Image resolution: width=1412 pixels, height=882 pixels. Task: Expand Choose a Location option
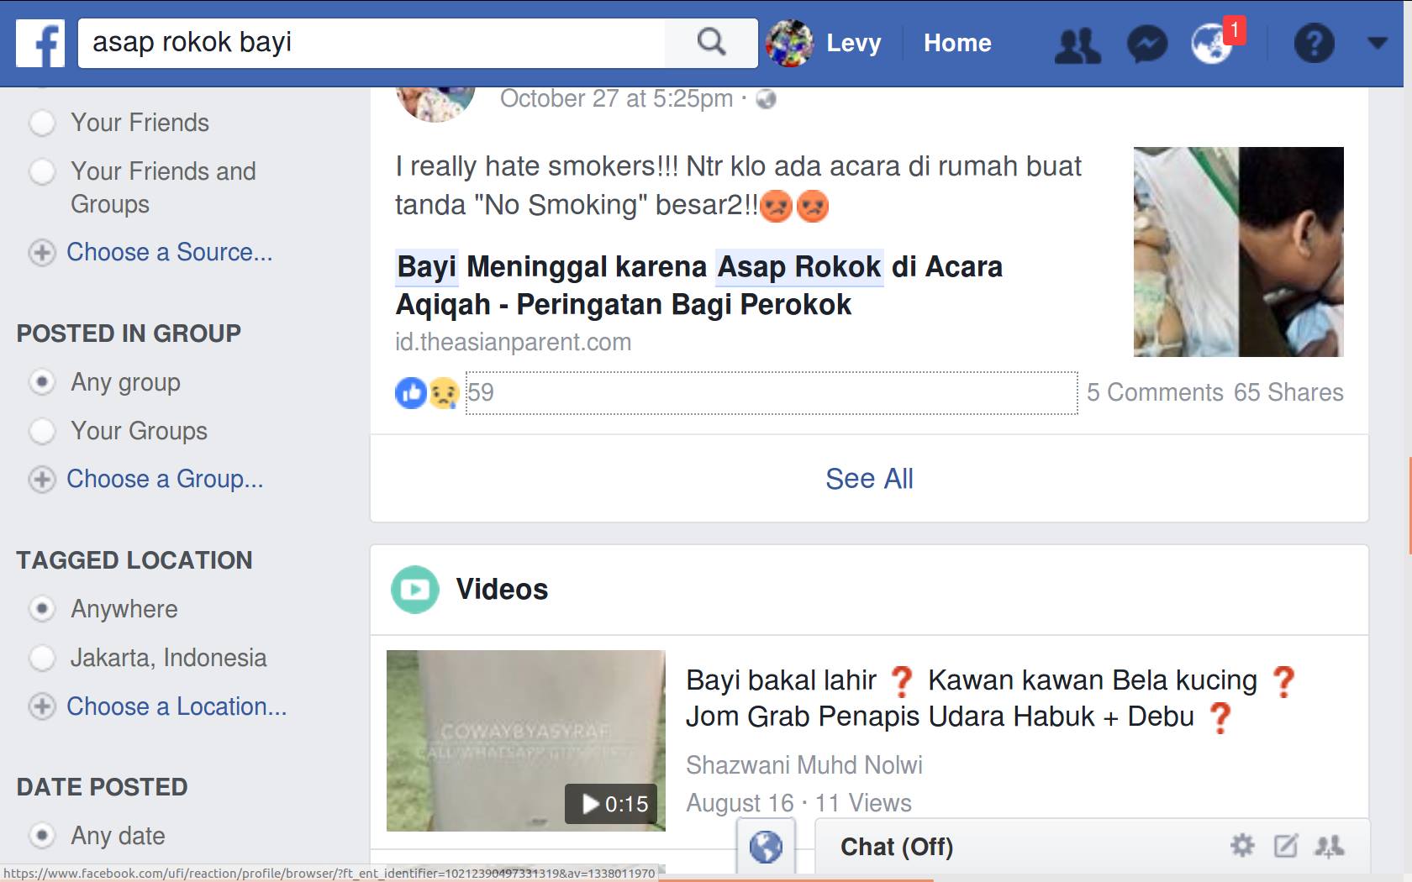click(x=158, y=706)
